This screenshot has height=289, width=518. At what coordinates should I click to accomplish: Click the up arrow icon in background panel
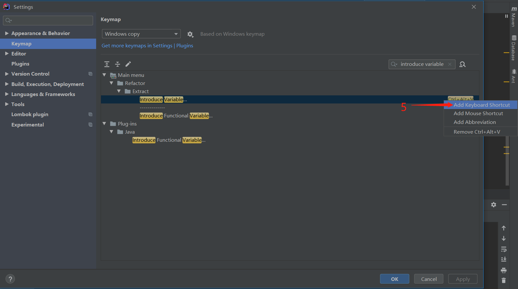click(504, 228)
